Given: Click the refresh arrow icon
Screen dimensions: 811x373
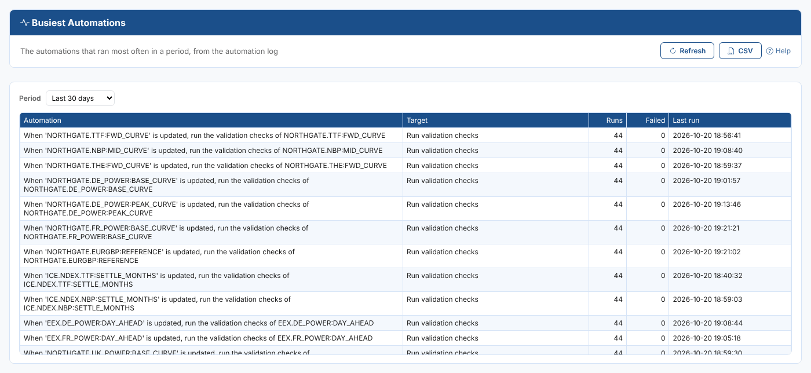Looking at the screenshot, I should [673, 51].
